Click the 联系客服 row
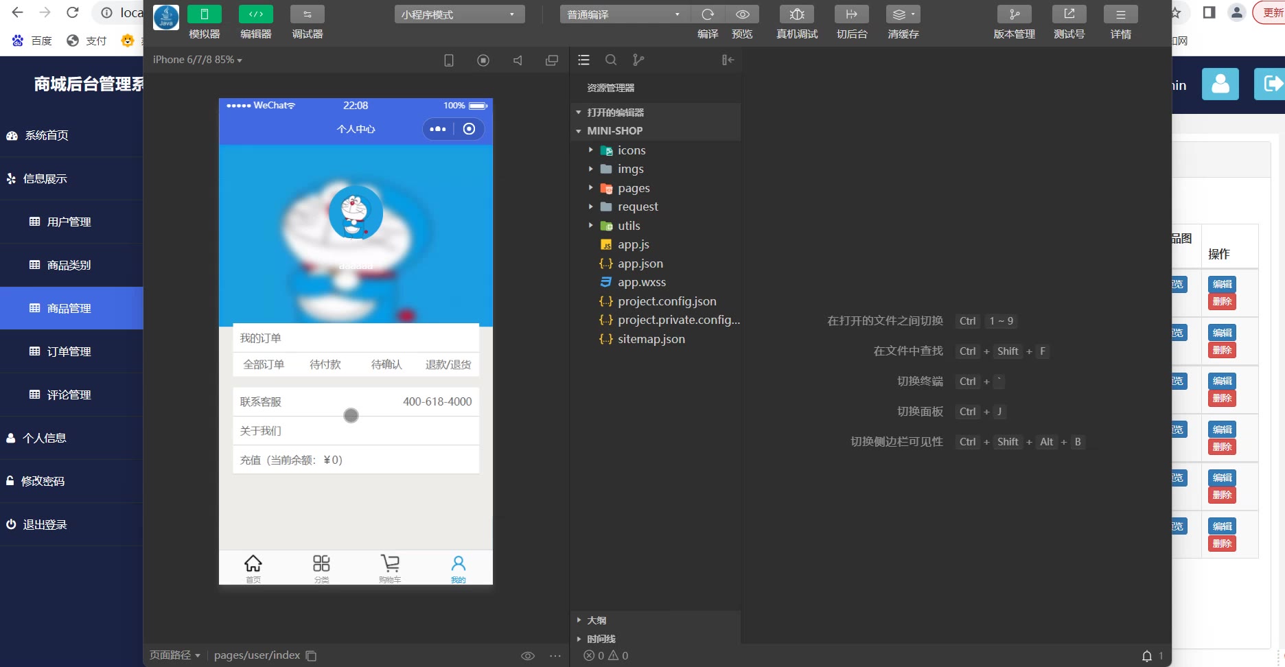Image resolution: width=1285 pixels, height=667 pixels. [356, 402]
